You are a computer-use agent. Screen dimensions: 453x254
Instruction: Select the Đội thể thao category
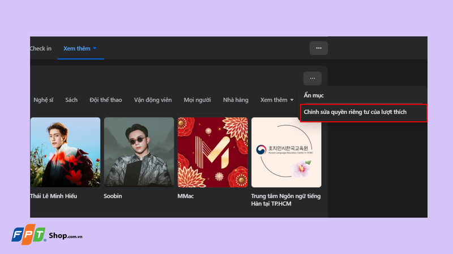click(x=106, y=100)
